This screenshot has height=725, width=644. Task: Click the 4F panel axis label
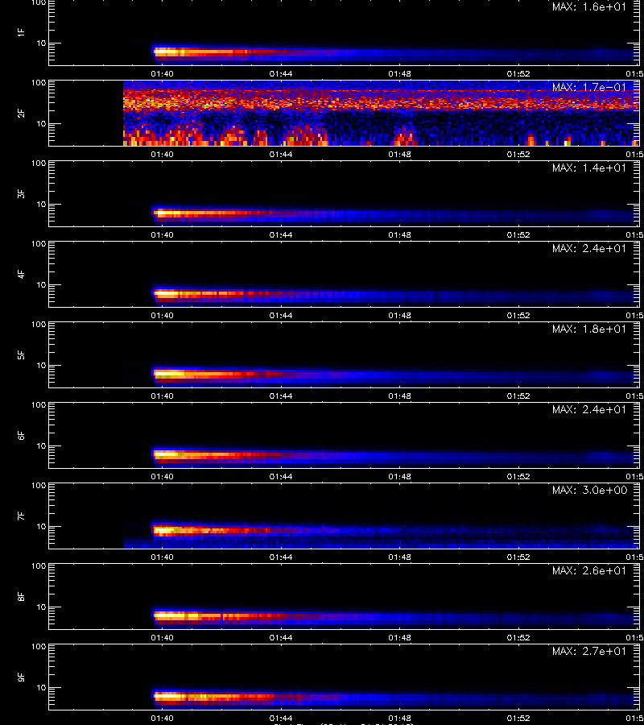coord(21,274)
